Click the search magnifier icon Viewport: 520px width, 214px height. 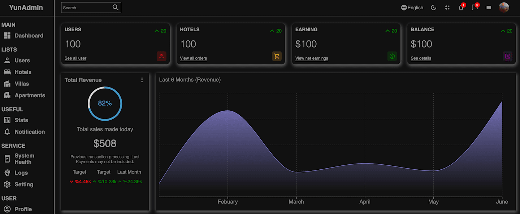[x=116, y=8]
